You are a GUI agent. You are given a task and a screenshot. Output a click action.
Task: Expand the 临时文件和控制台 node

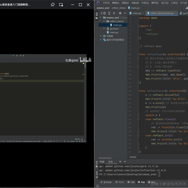coord(101,40)
